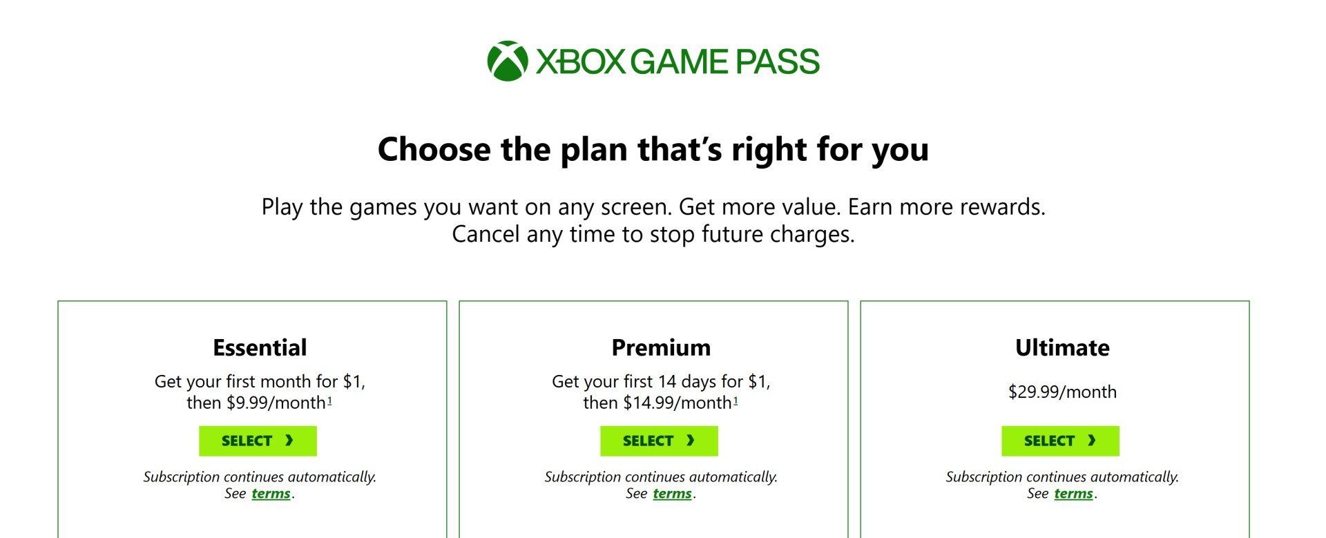
Task: Click the Essential plan title
Action: point(260,347)
